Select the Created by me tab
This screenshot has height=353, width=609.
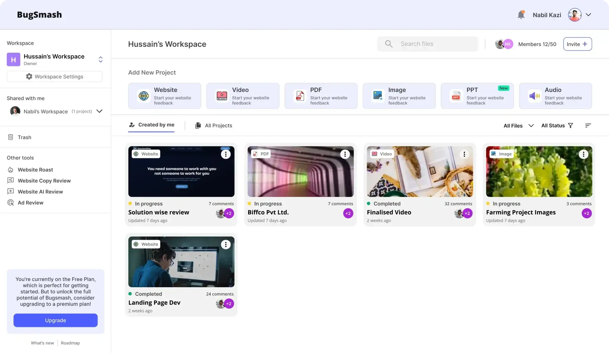(151, 125)
